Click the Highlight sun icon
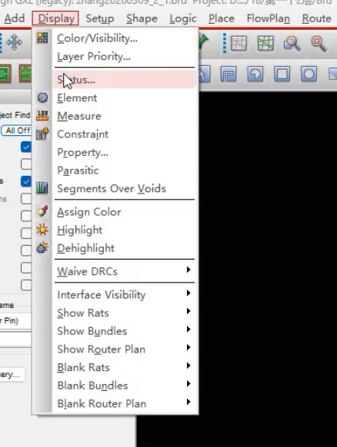This screenshot has width=337, height=447. (42, 230)
